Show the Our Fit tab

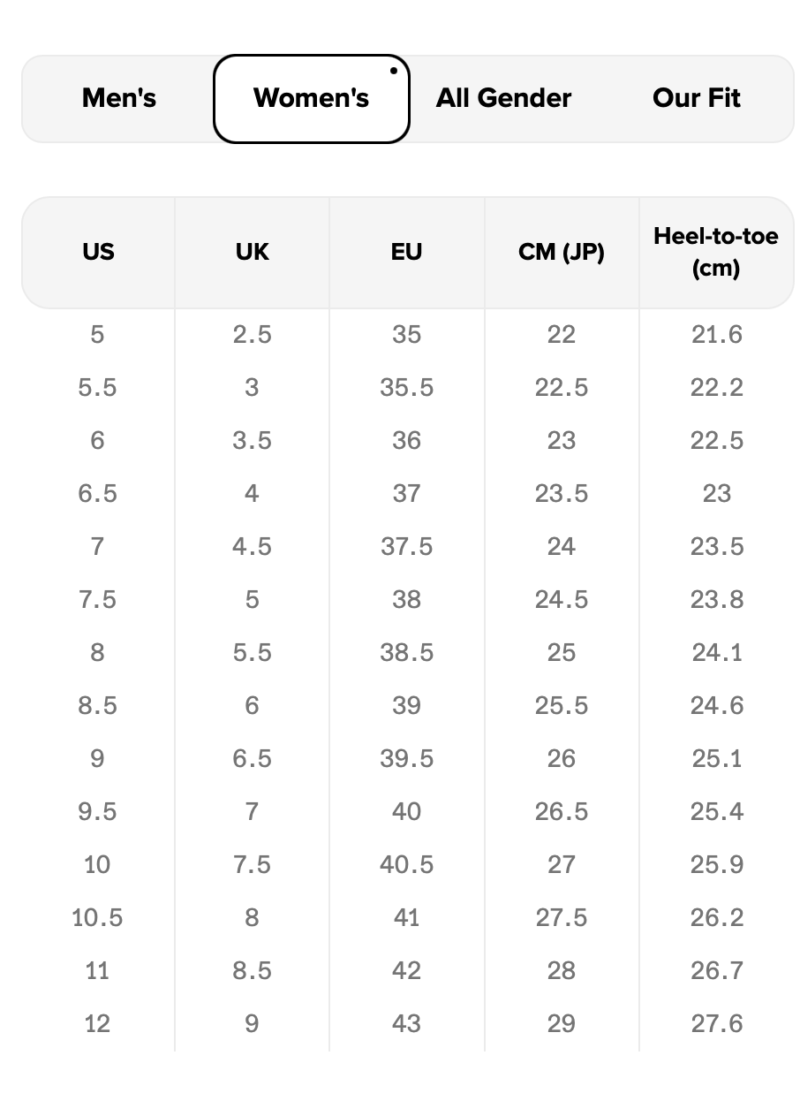tap(697, 98)
